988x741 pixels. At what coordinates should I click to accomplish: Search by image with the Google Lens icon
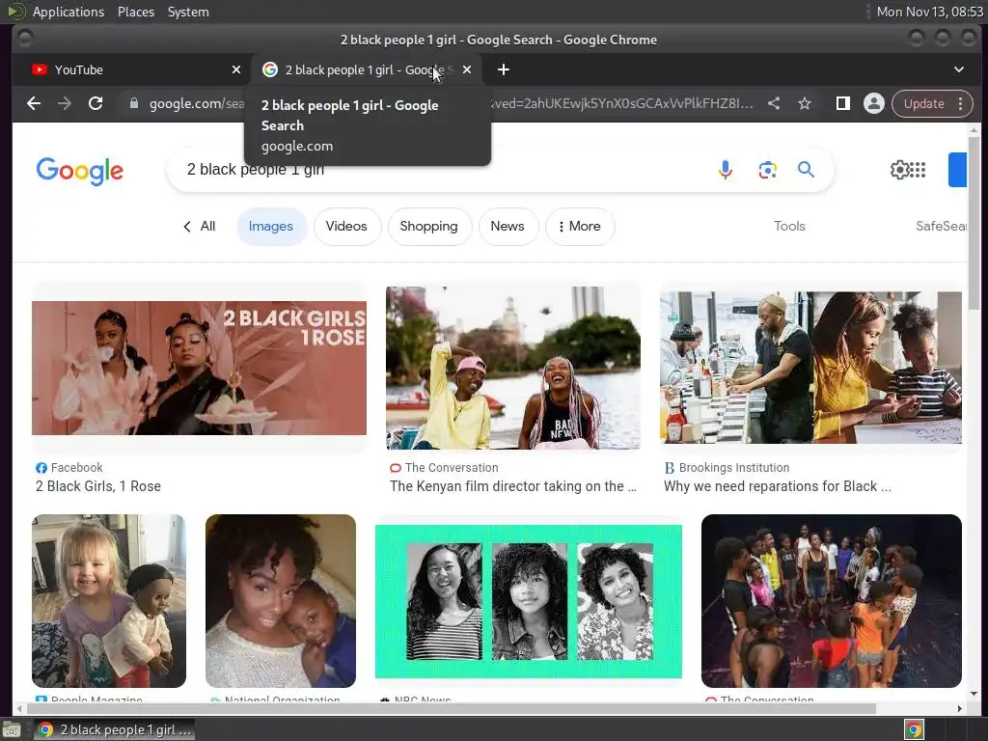click(x=767, y=170)
